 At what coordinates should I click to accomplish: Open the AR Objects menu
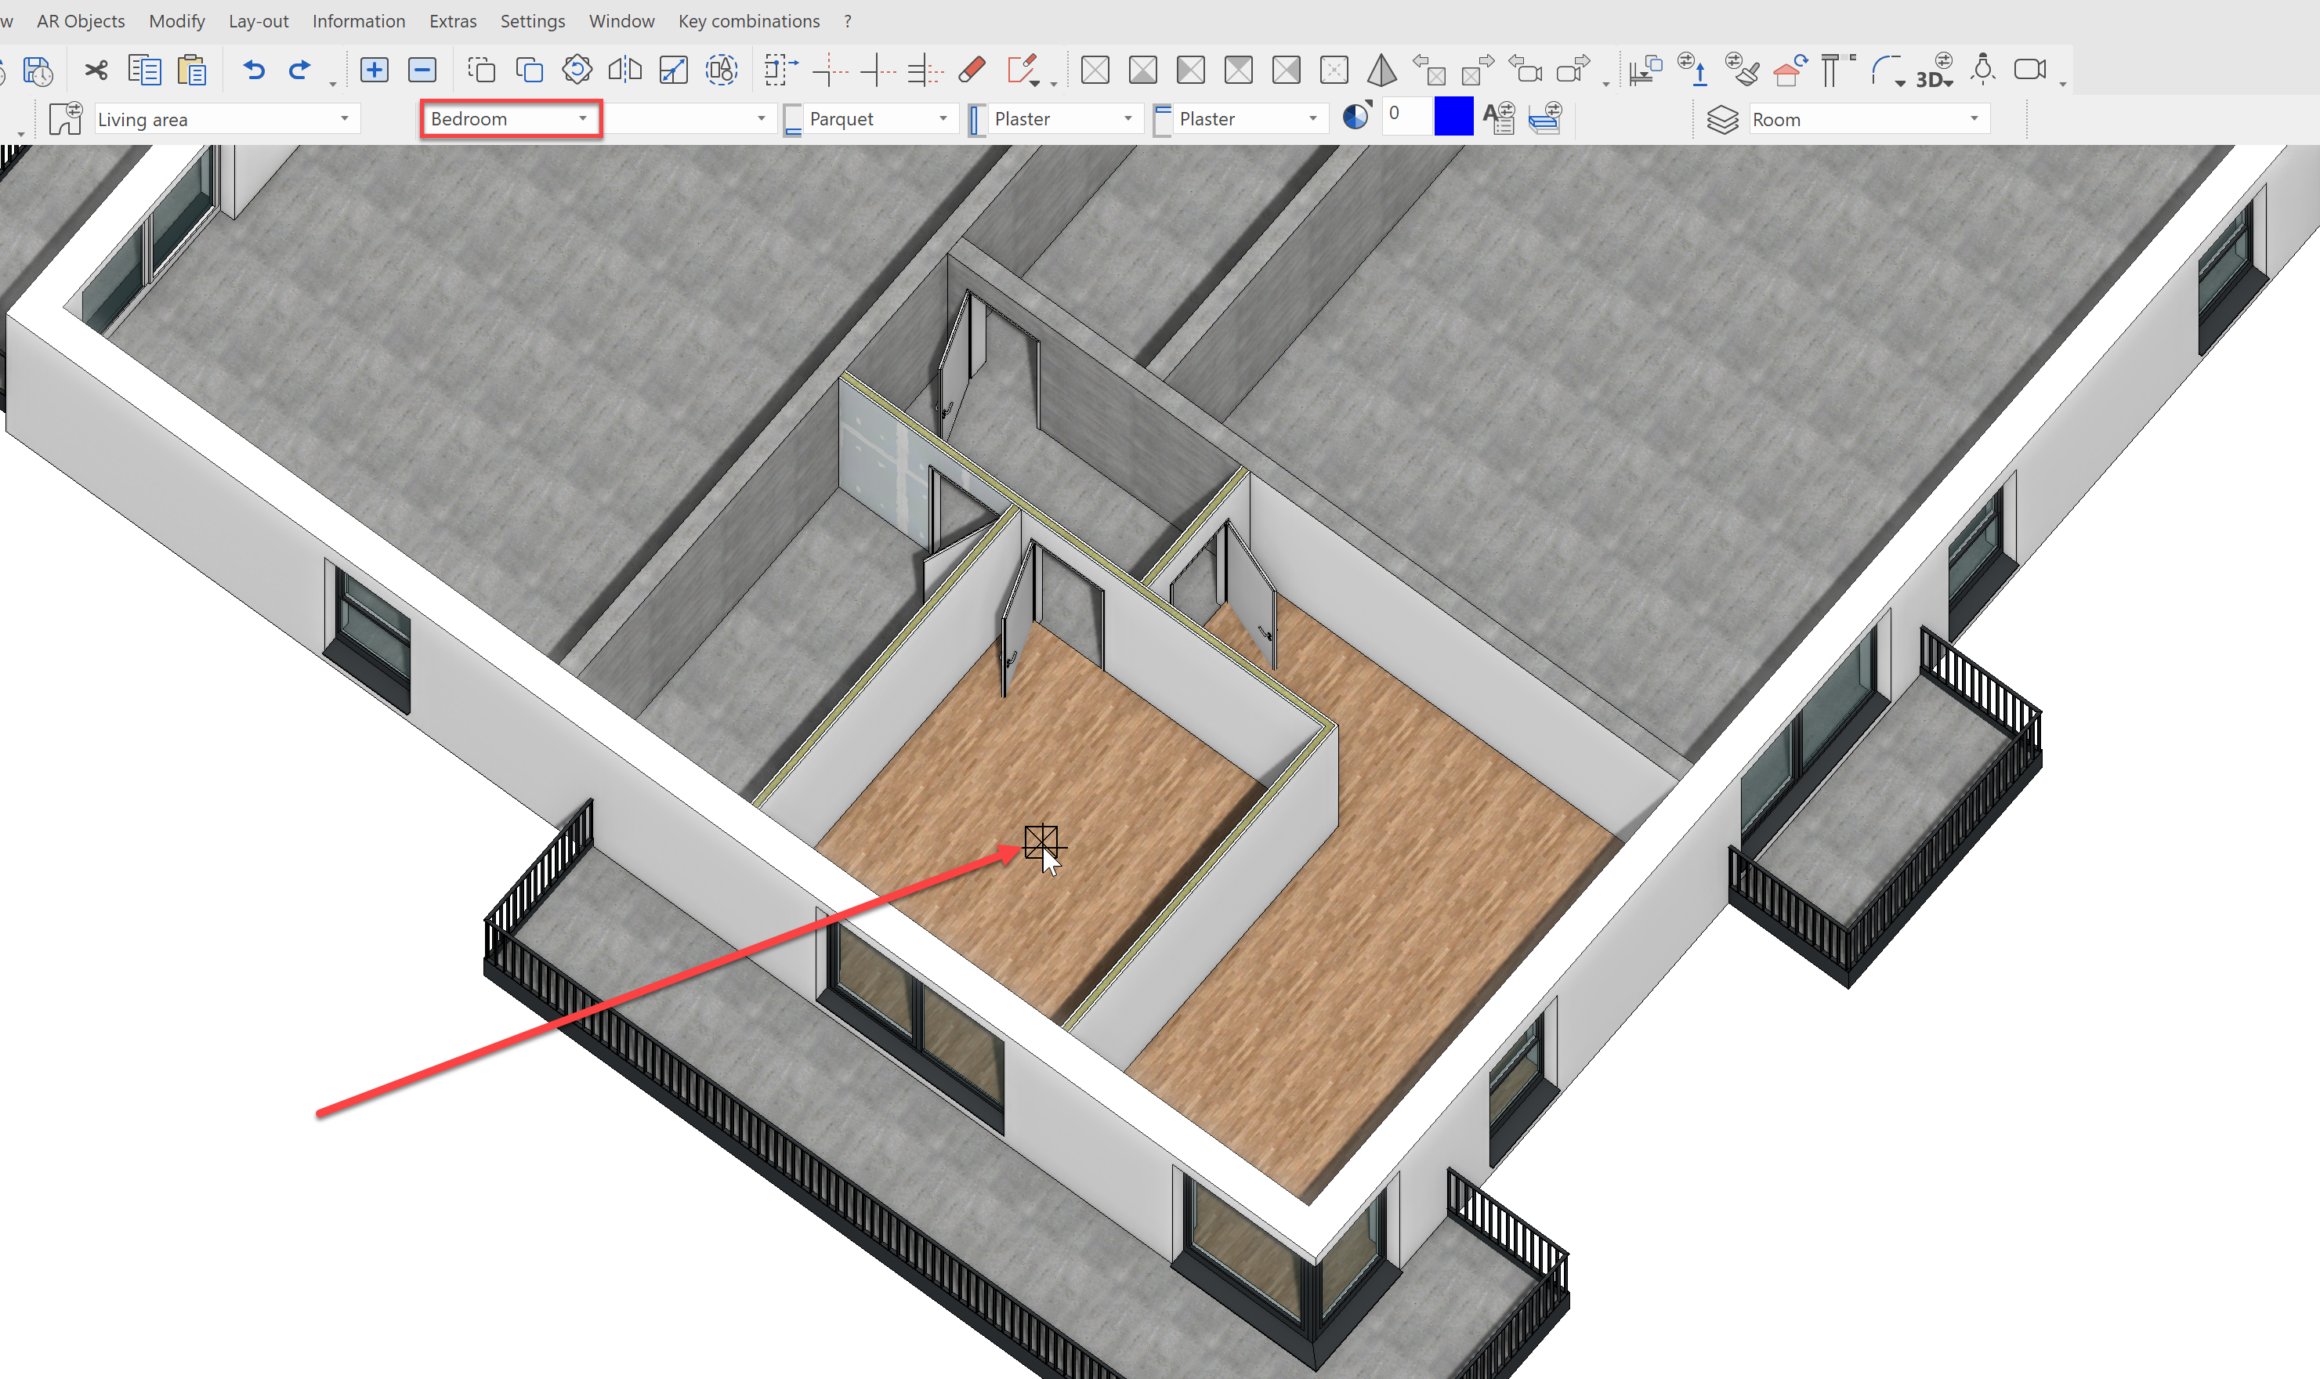(x=81, y=21)
